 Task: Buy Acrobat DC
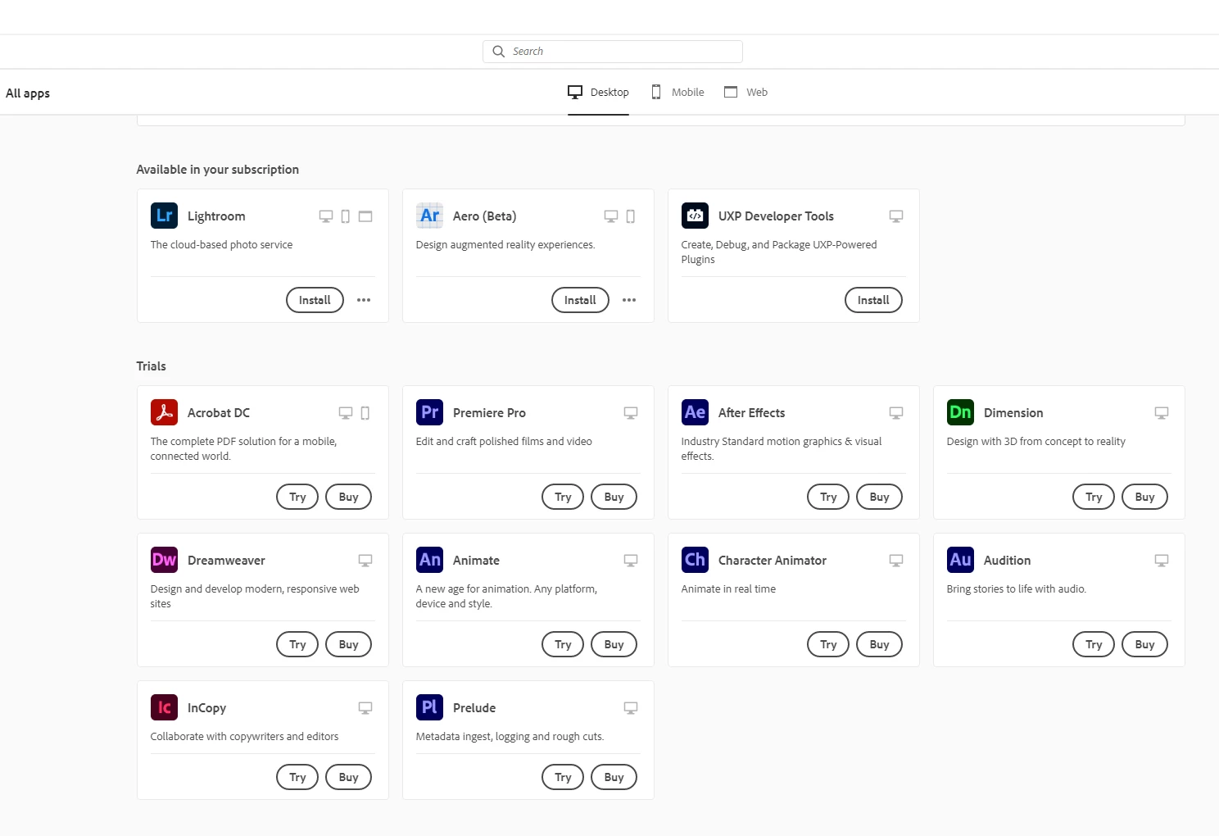tap(349, 497)
